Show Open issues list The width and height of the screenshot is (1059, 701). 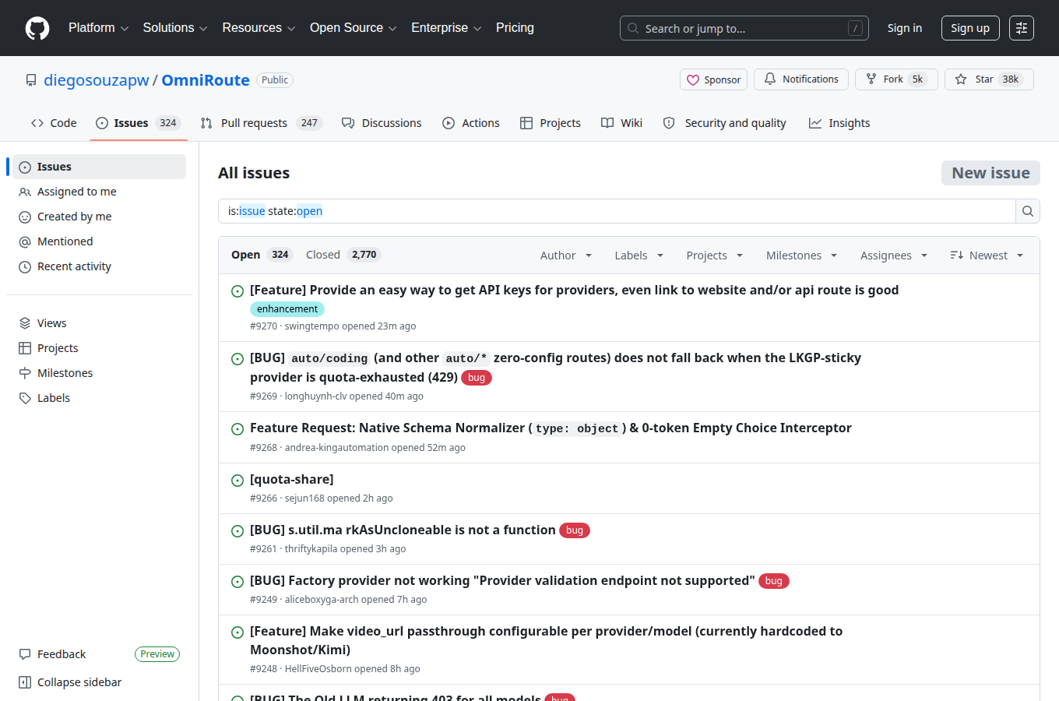[262, 255]
